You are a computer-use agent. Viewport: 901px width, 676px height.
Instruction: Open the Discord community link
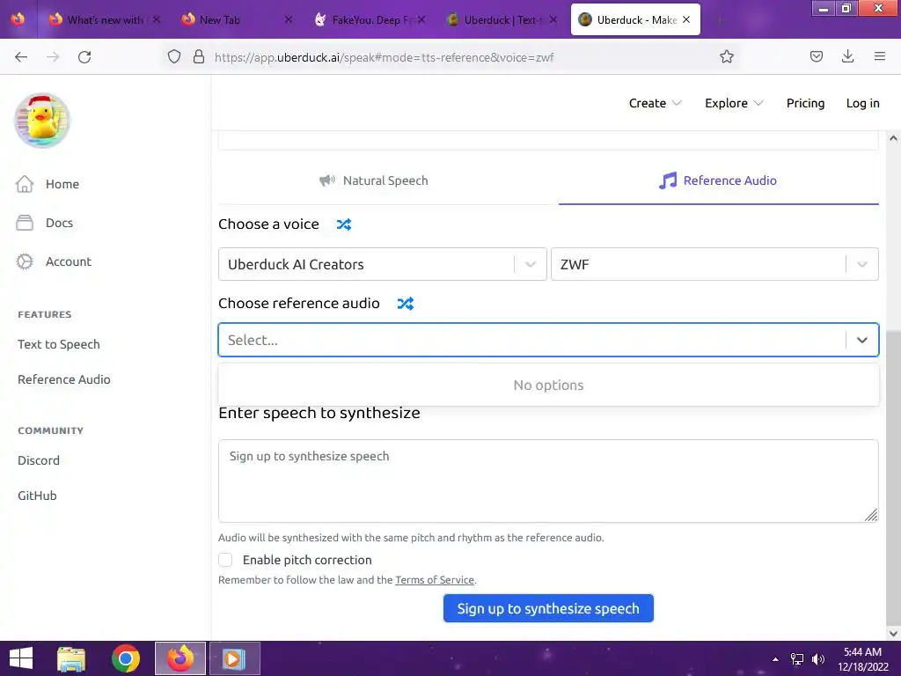[39, 460]
